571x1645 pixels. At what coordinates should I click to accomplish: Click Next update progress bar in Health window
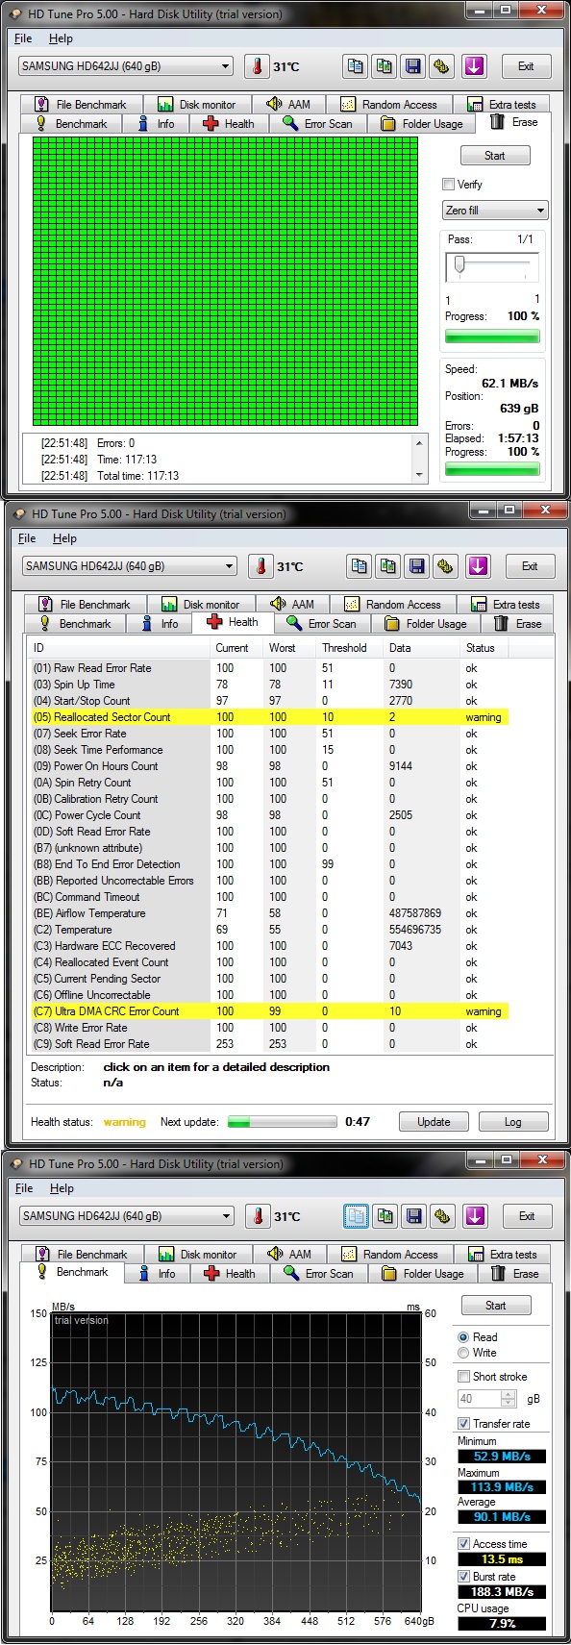tap(282, 1122)
